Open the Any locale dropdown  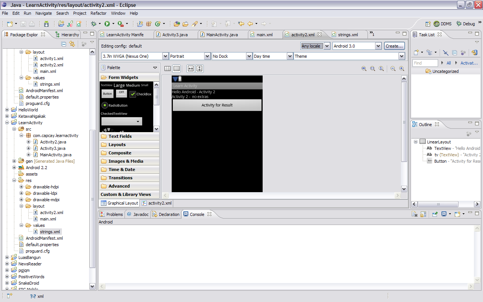315,46
